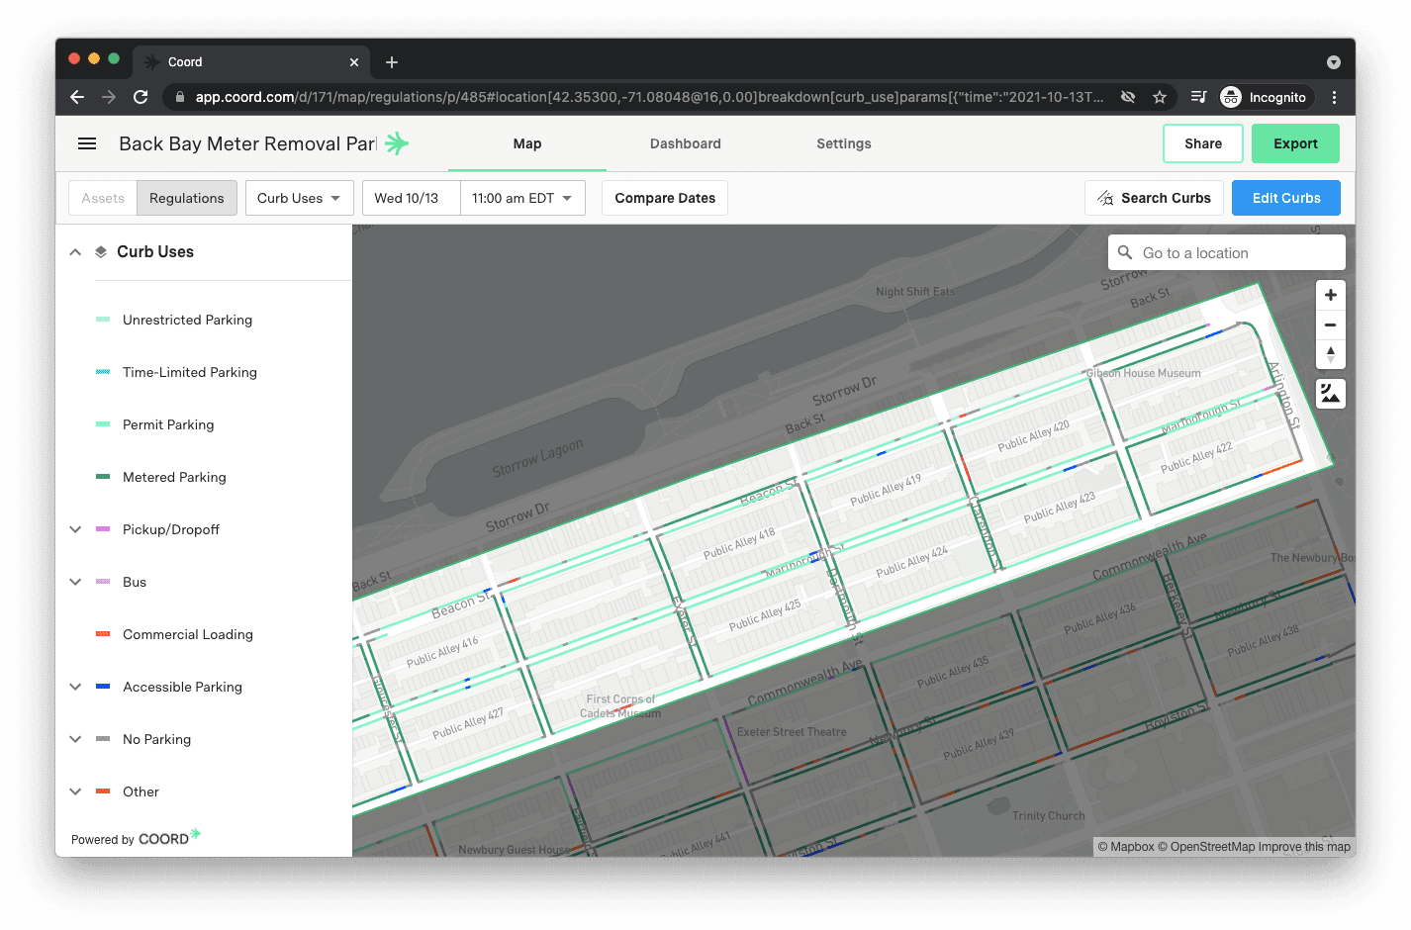Open the Chrome three-dot menu
This screenshot has width=1411, height=930.
click(x=1334, y=97)
